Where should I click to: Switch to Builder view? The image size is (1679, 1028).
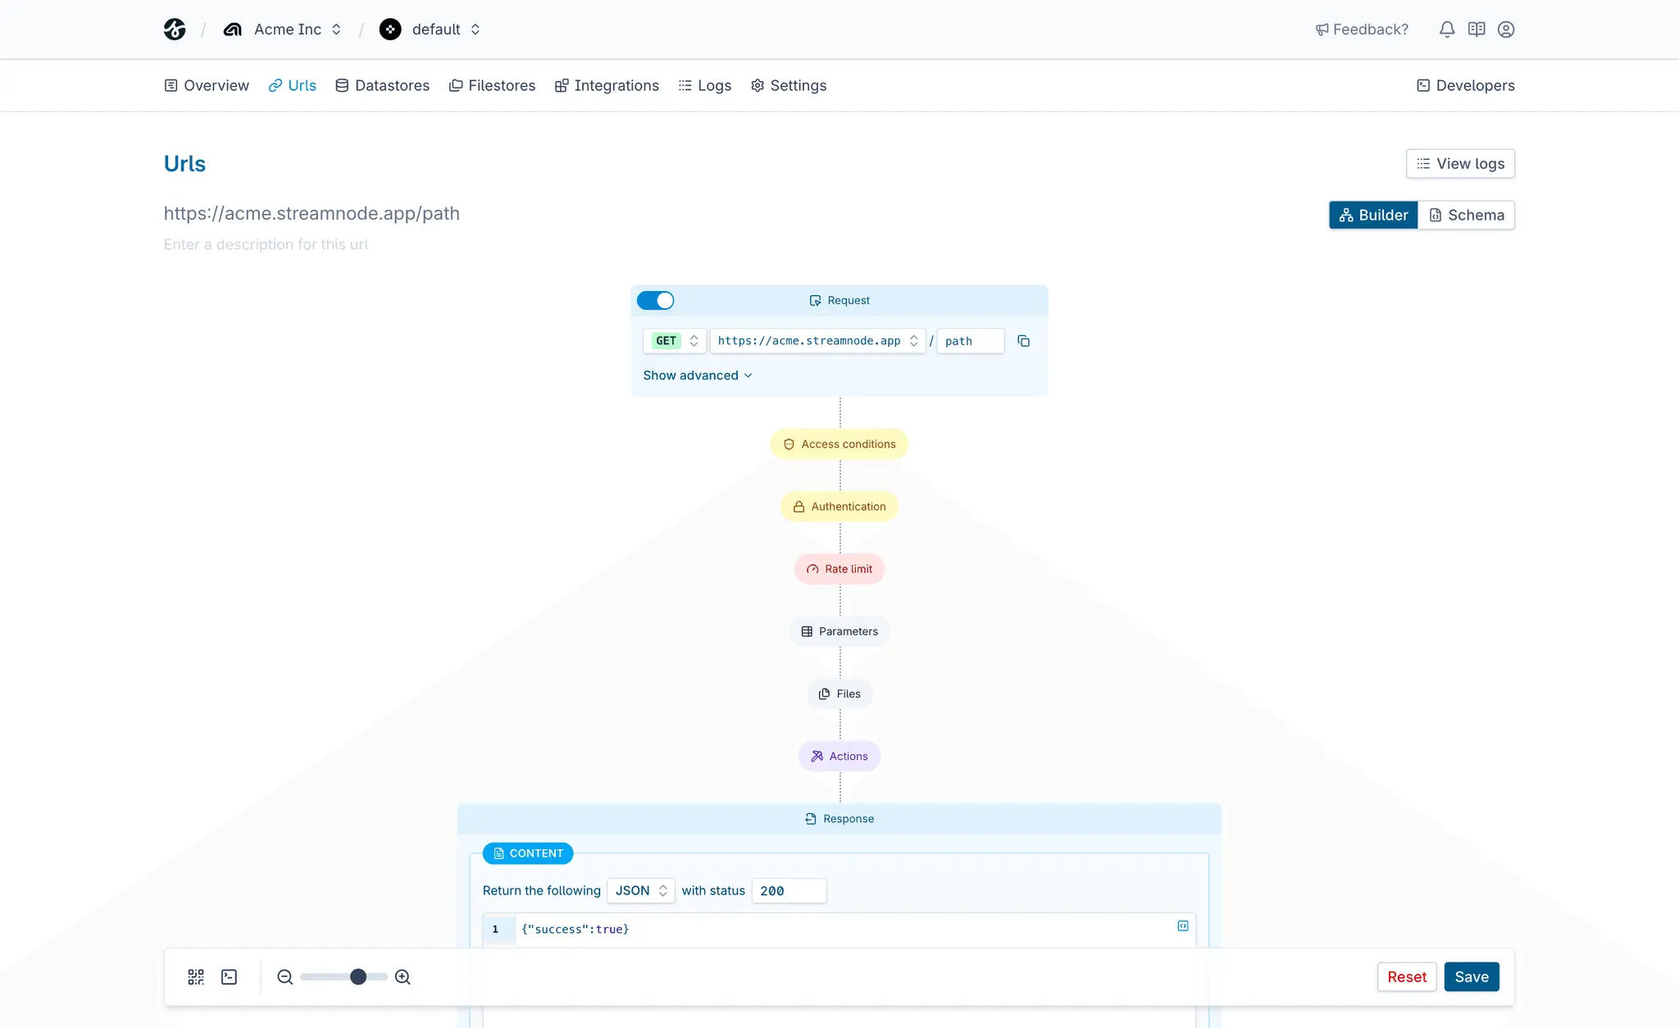point(1373,215)
